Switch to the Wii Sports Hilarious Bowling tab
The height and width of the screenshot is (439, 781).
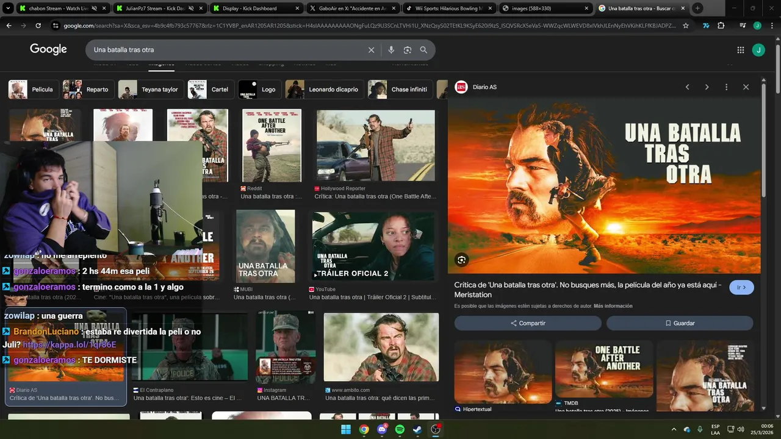point(449,8)
